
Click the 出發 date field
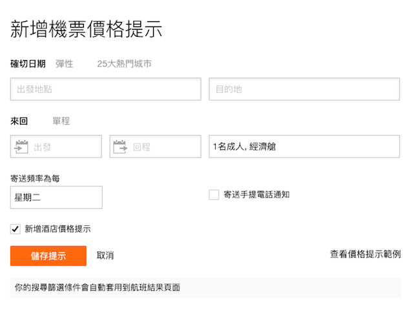pos(56,147)
